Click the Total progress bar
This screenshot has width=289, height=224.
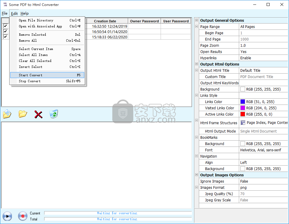pos(118,219)
